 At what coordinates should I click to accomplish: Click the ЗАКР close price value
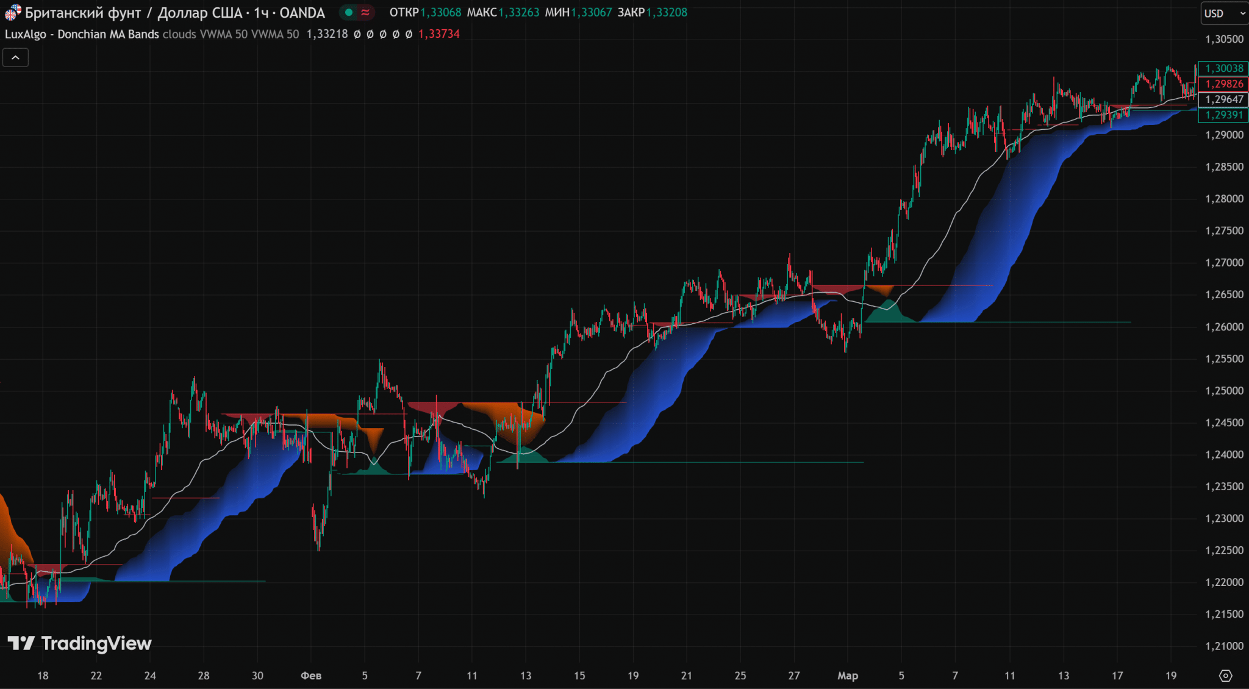point(667,13)
